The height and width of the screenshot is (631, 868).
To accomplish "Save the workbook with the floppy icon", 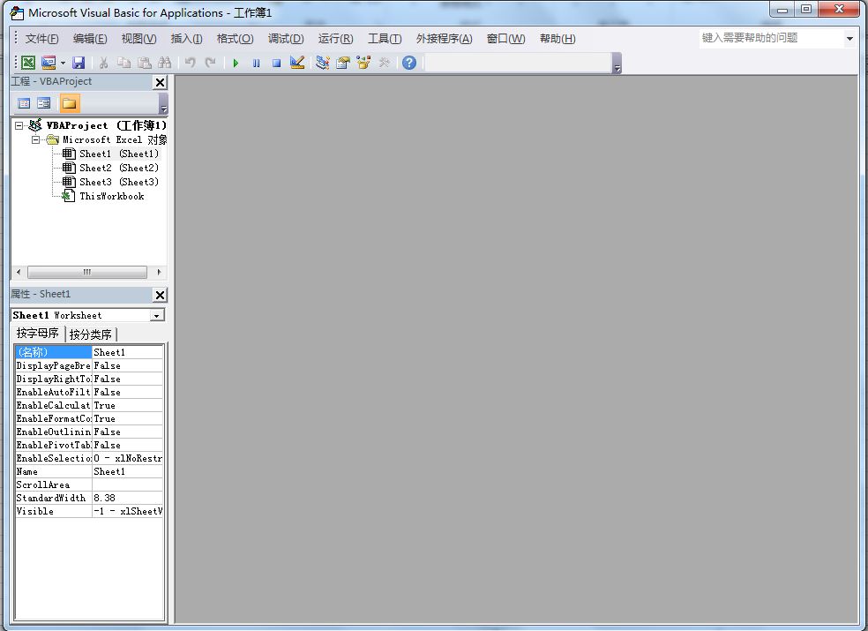I will tap(79, 63).
